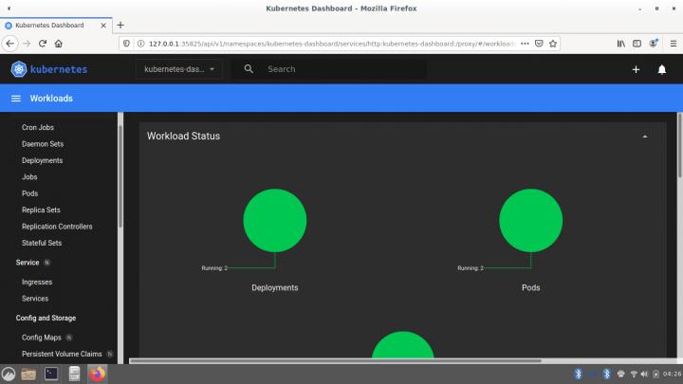
Task: Click the site information icon
Action: point(140,44)
